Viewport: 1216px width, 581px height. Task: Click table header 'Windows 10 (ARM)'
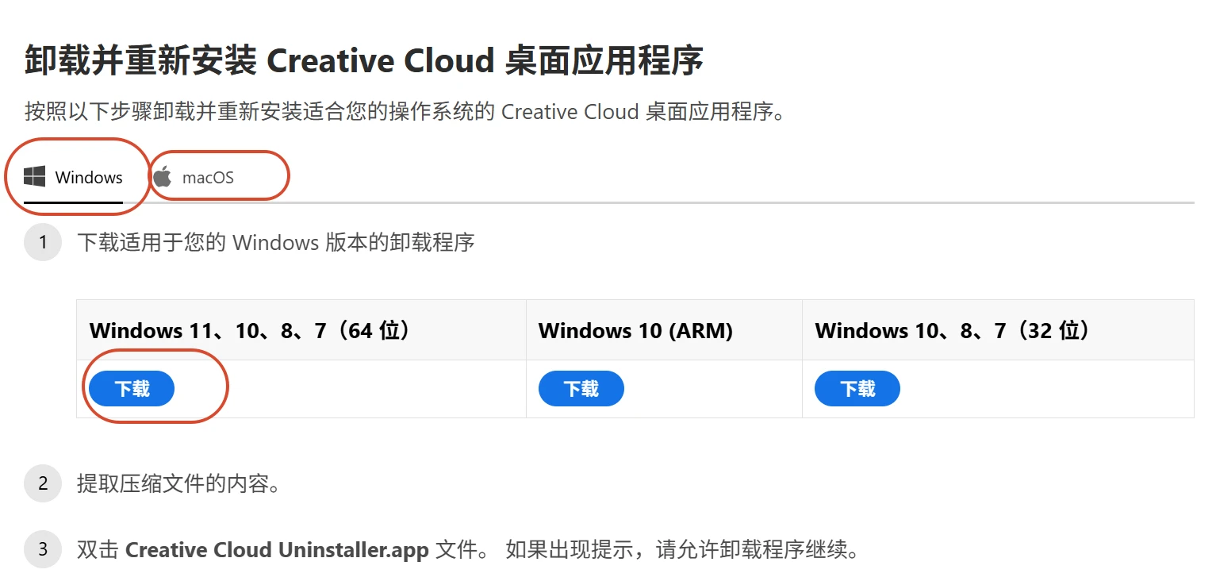pos(635,331)
